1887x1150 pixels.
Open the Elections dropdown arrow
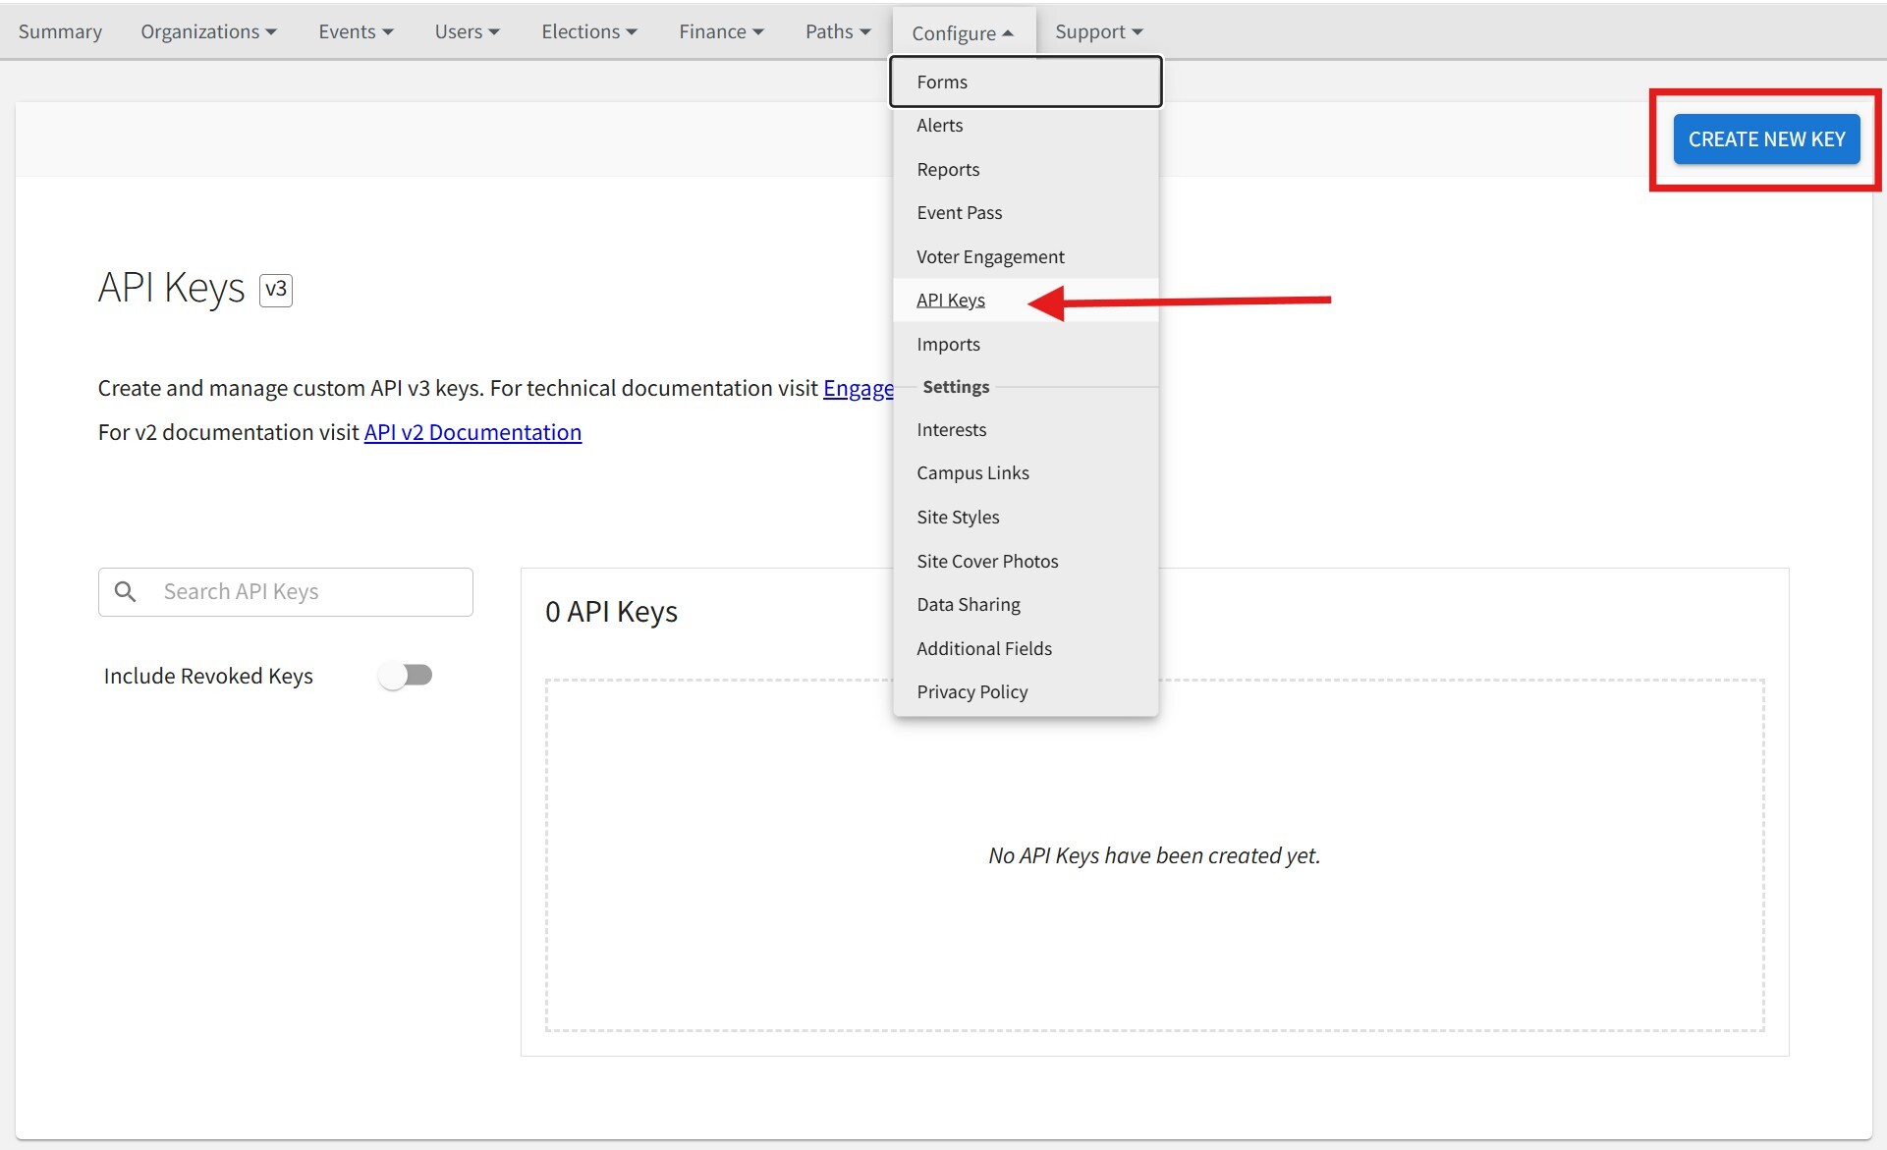(x=632, y=32)
